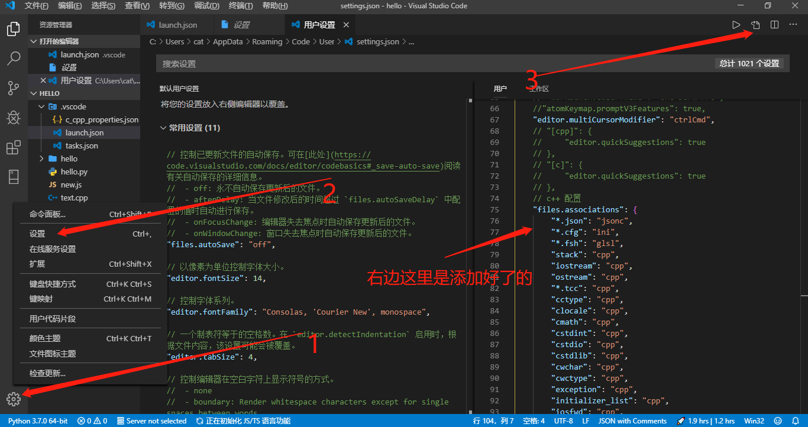Click 行 104, 列 7 cursor position
The height and width of the screenshot is (427, 808).
(493, 421)
